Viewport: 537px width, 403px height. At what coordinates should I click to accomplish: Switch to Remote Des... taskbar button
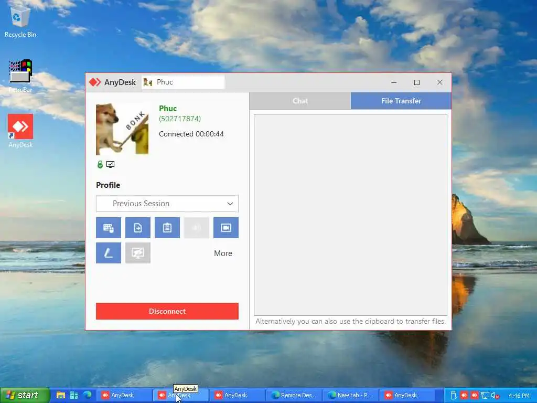coord(294,395)
